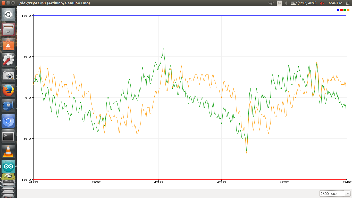The width and height of the screenshot is (352, 198).
Task: Click the 42192 x-axis label
Action: (x=158, y=182)
